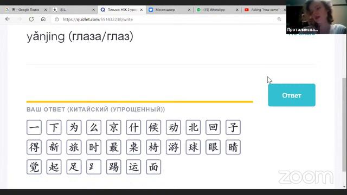
Task: Select character tile 游
Action: (x=173, y=147)
